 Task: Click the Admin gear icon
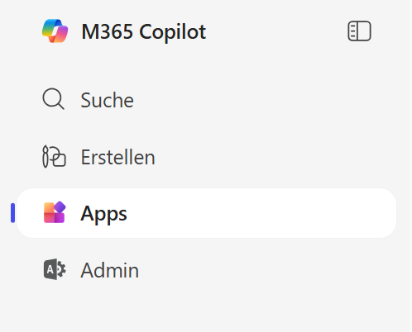click(55, 269)
